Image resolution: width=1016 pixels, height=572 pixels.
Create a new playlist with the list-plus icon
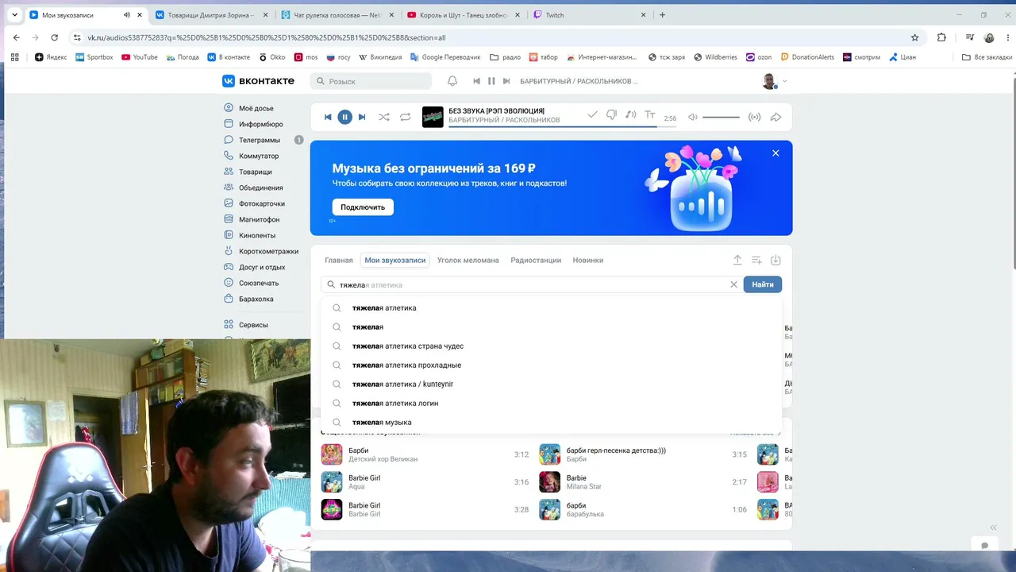point(756,260)
